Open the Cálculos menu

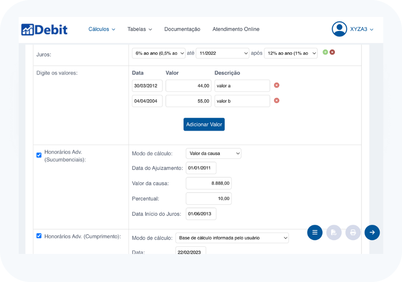pyautogui.click(x=102, y=29)
